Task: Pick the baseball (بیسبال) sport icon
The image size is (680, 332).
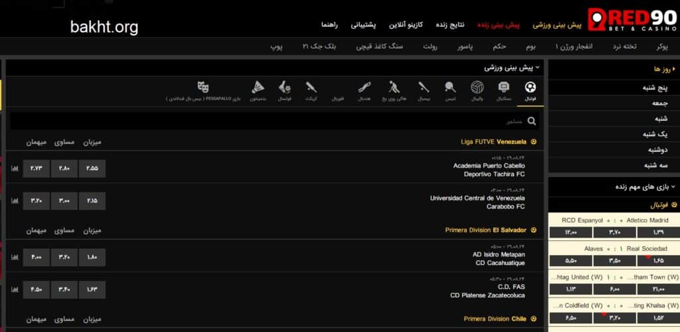Action: (424, 88)
